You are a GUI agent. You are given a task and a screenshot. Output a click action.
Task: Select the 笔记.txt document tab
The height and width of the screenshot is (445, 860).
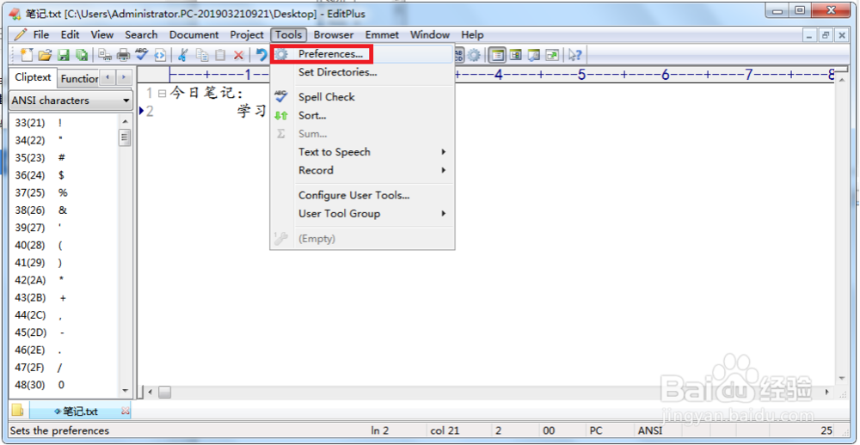coord(80,411)
